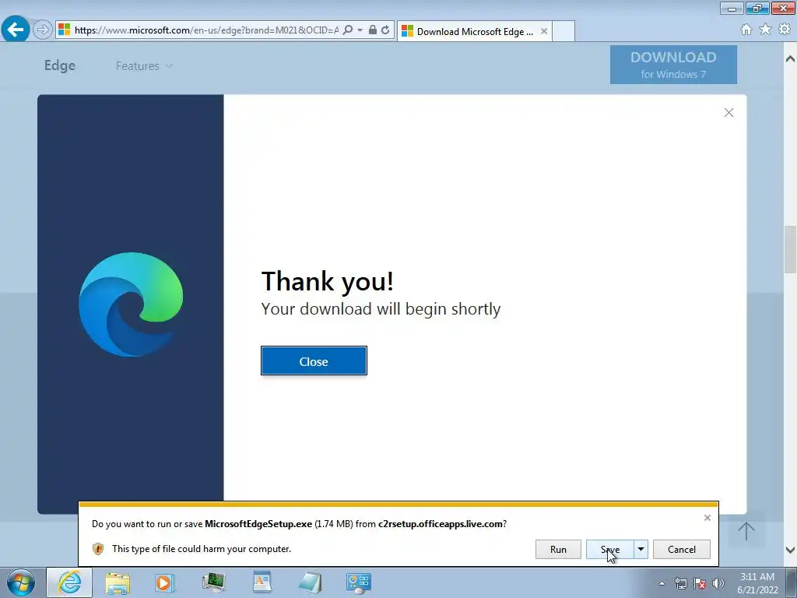
Task: Go to the Home page icon
Action: tap(746, 30)
